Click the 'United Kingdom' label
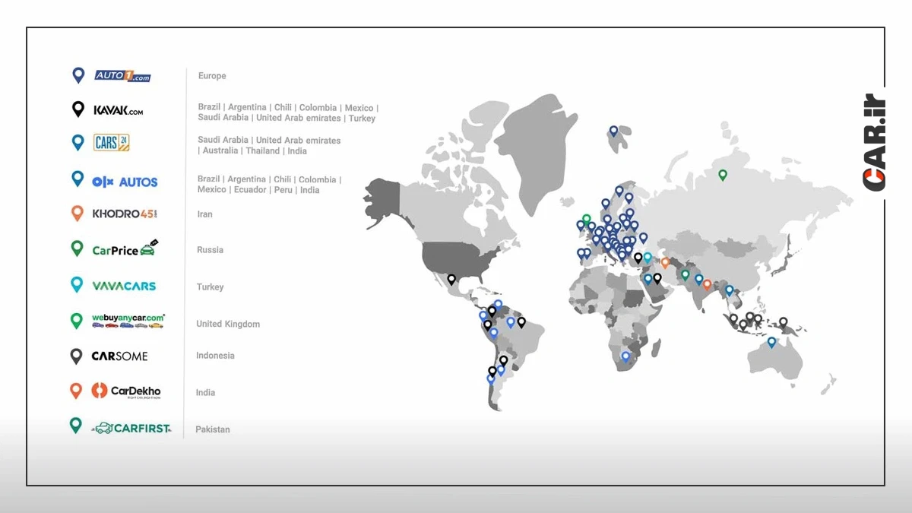Screen dimensions: 912x513 [x=228, y=324]
